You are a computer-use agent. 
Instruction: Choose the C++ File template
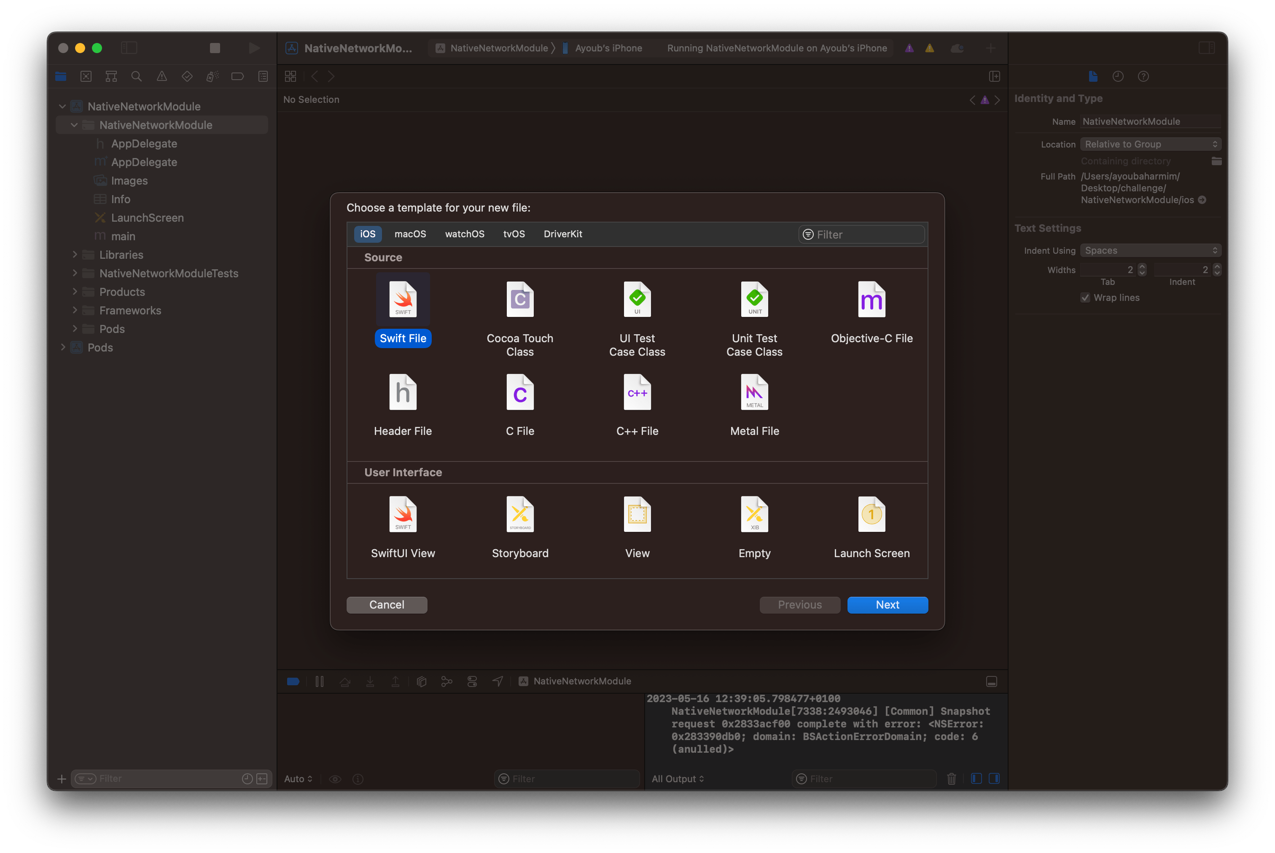pos(637,406)
